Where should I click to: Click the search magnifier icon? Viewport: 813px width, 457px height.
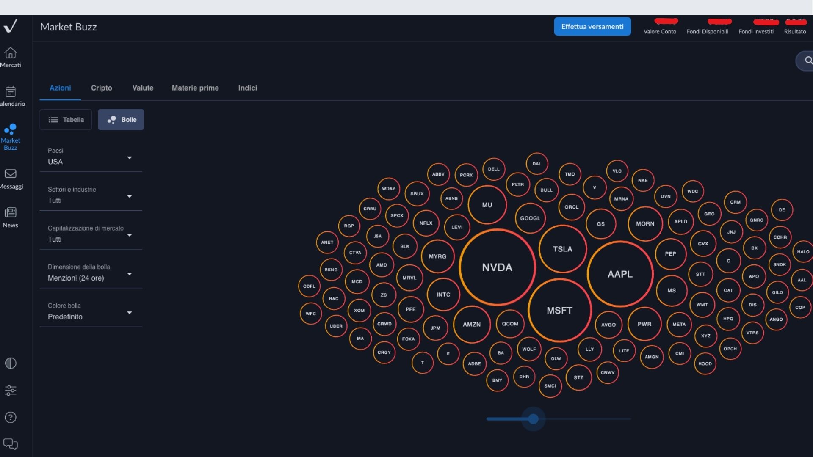click(x=808, y=61)
